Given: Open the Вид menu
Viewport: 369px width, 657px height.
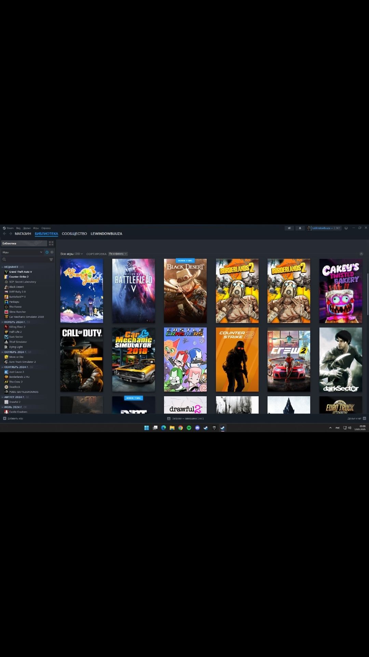Looking at the screenshot, I should coord(18,228).
